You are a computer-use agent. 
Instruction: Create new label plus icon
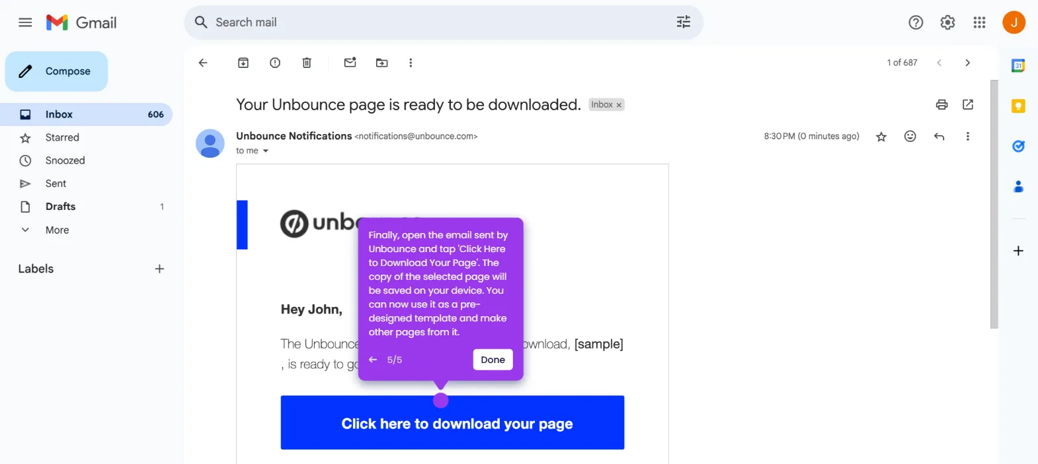click(x=159, y=269)
